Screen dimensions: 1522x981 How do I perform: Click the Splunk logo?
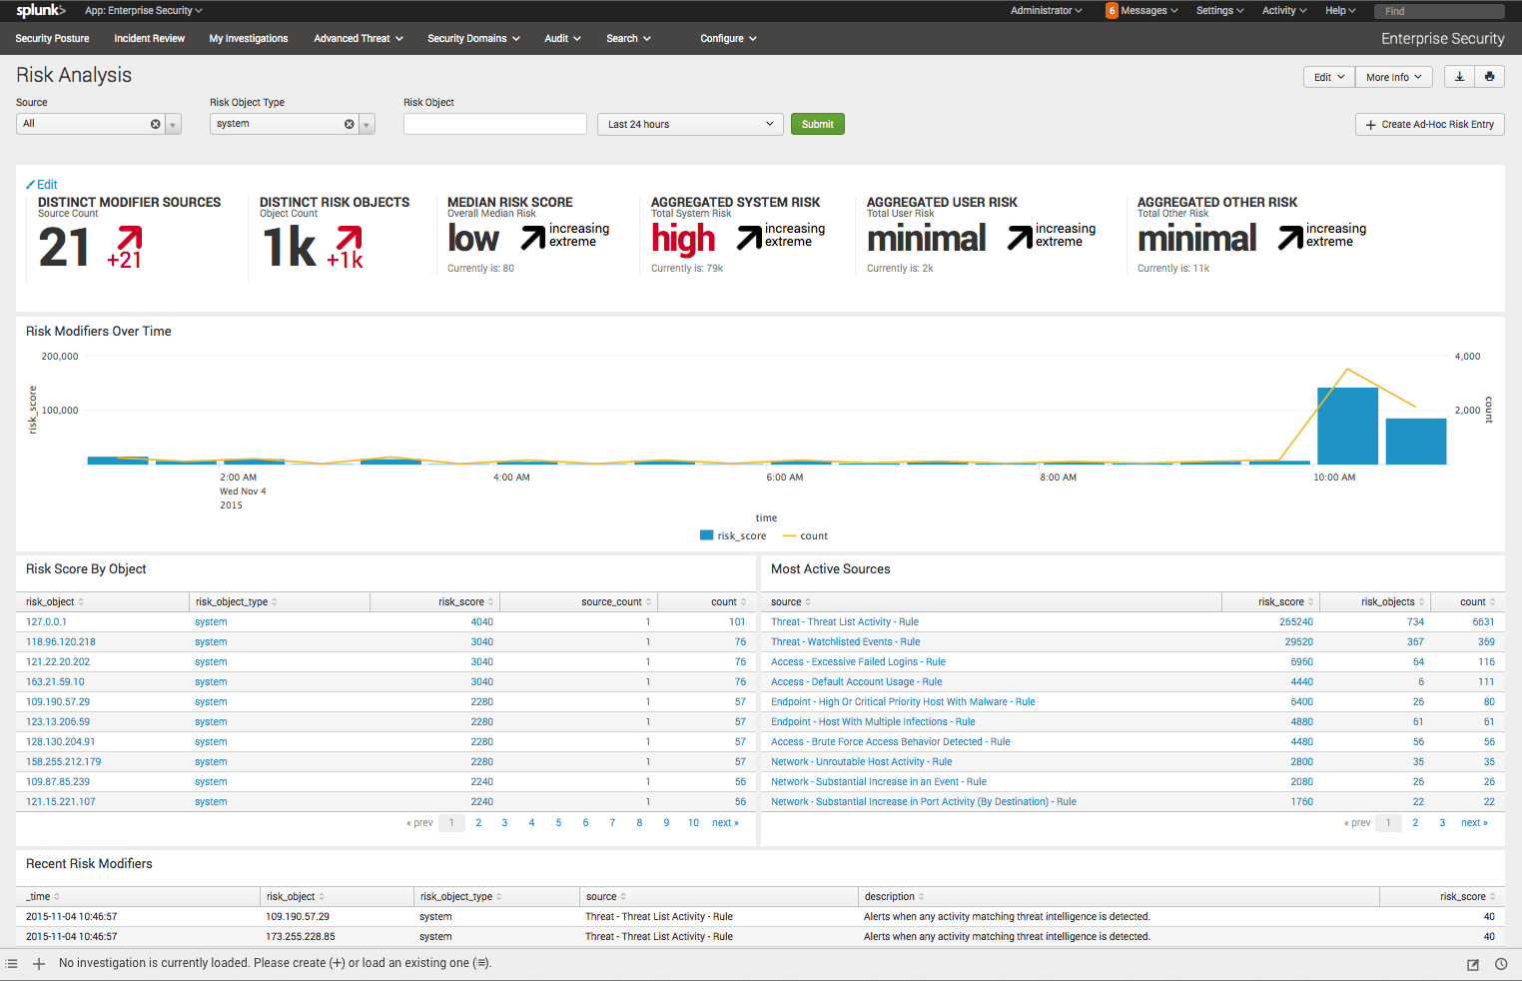[x=40, y=11]
